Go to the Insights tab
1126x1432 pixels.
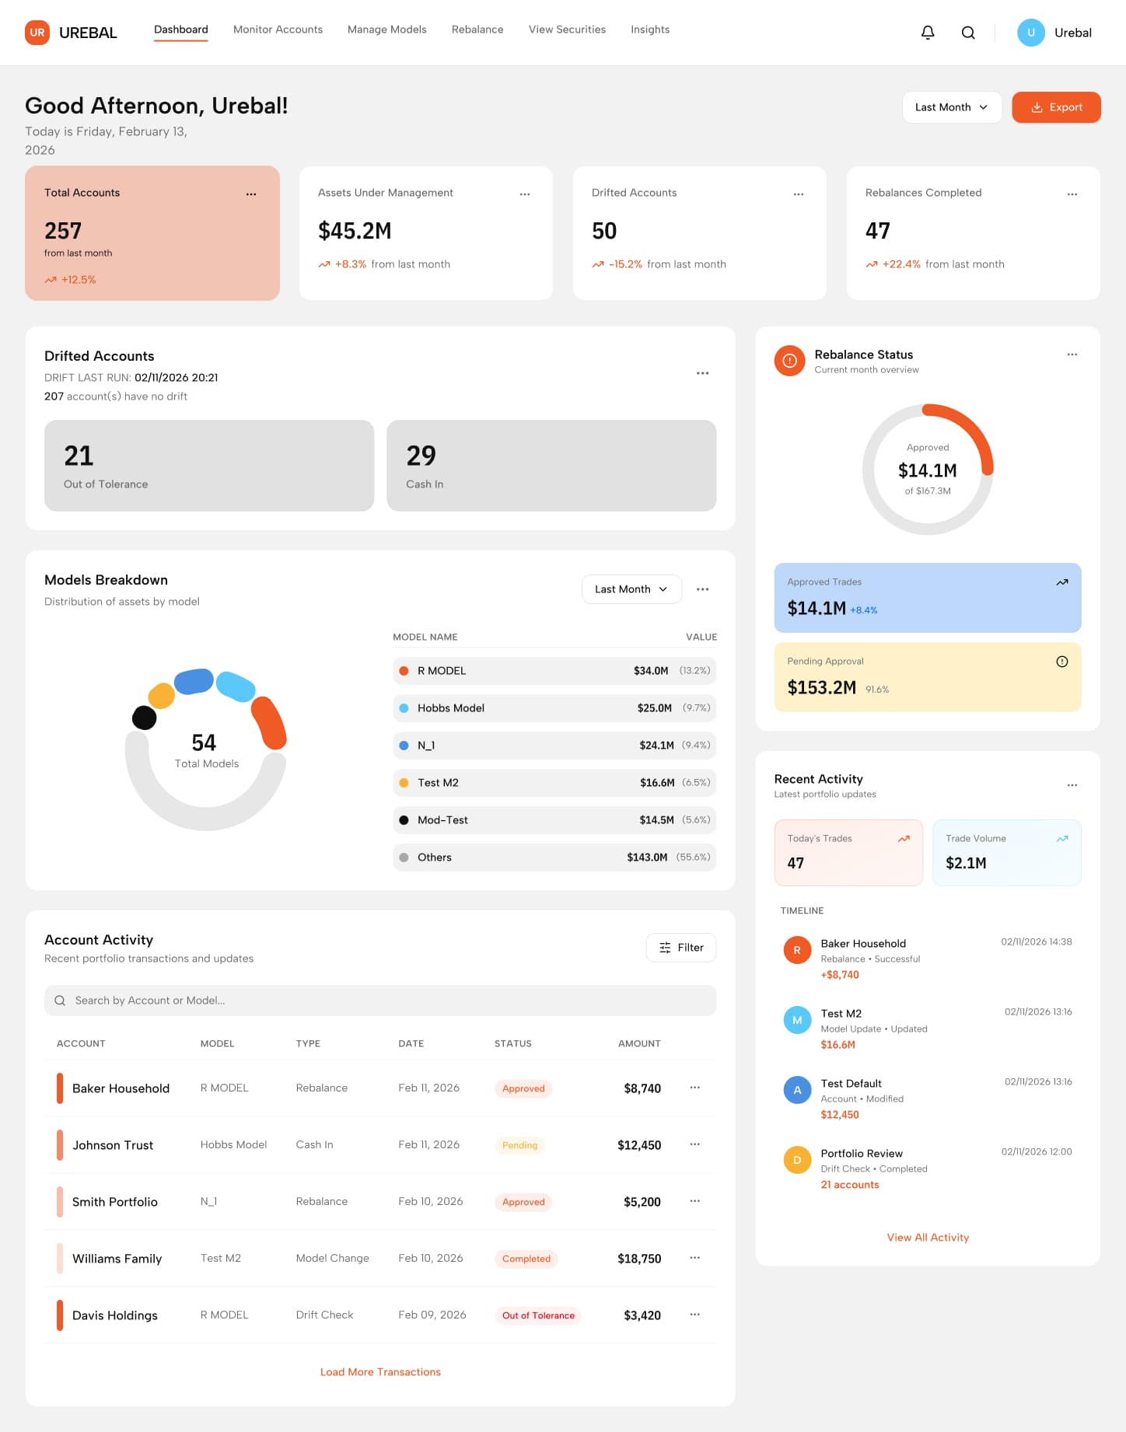tap(650, 30)
